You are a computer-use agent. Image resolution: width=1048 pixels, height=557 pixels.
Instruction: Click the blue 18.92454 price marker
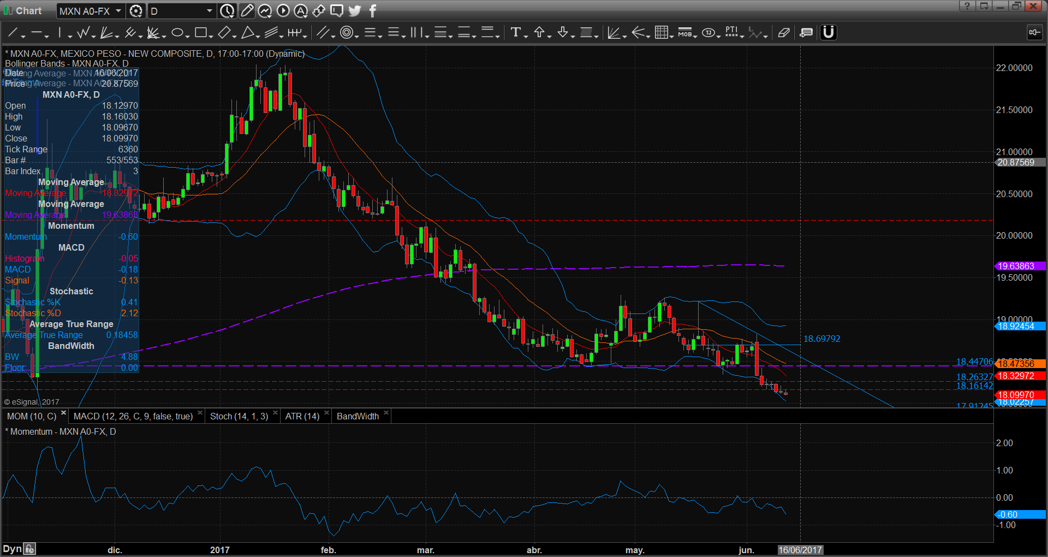pyautogui.click(x=1020, y=327)
